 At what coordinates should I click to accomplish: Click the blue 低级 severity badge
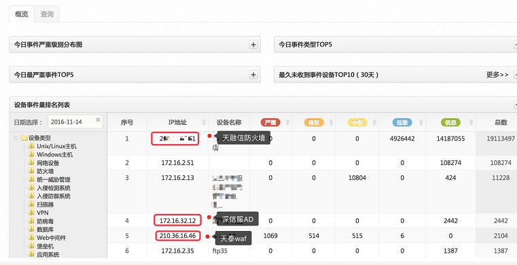point(402,122)
